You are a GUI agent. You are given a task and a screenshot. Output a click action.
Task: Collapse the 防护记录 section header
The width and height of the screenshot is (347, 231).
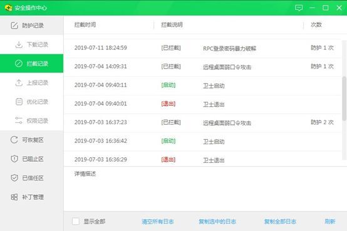32,26
